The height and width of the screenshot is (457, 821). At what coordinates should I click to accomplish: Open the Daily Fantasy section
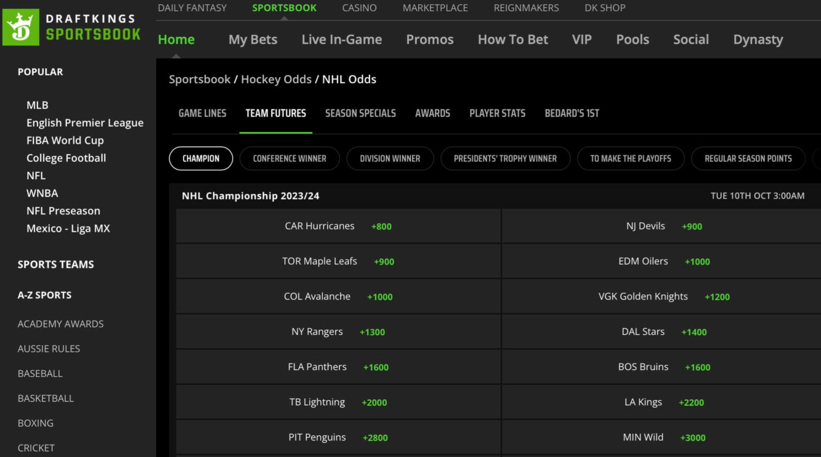coord(192,8)
